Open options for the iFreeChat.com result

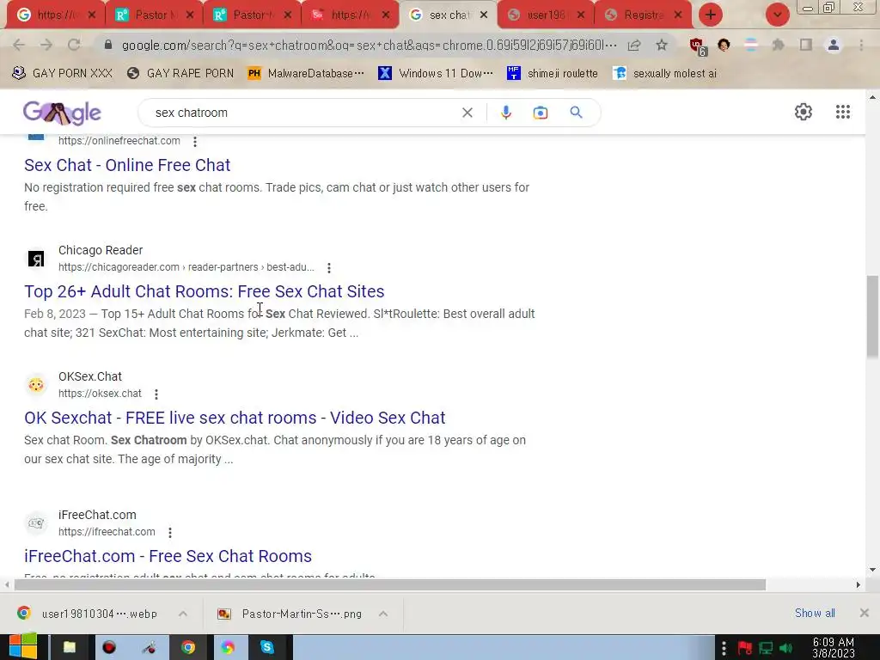tap(169, 533)
